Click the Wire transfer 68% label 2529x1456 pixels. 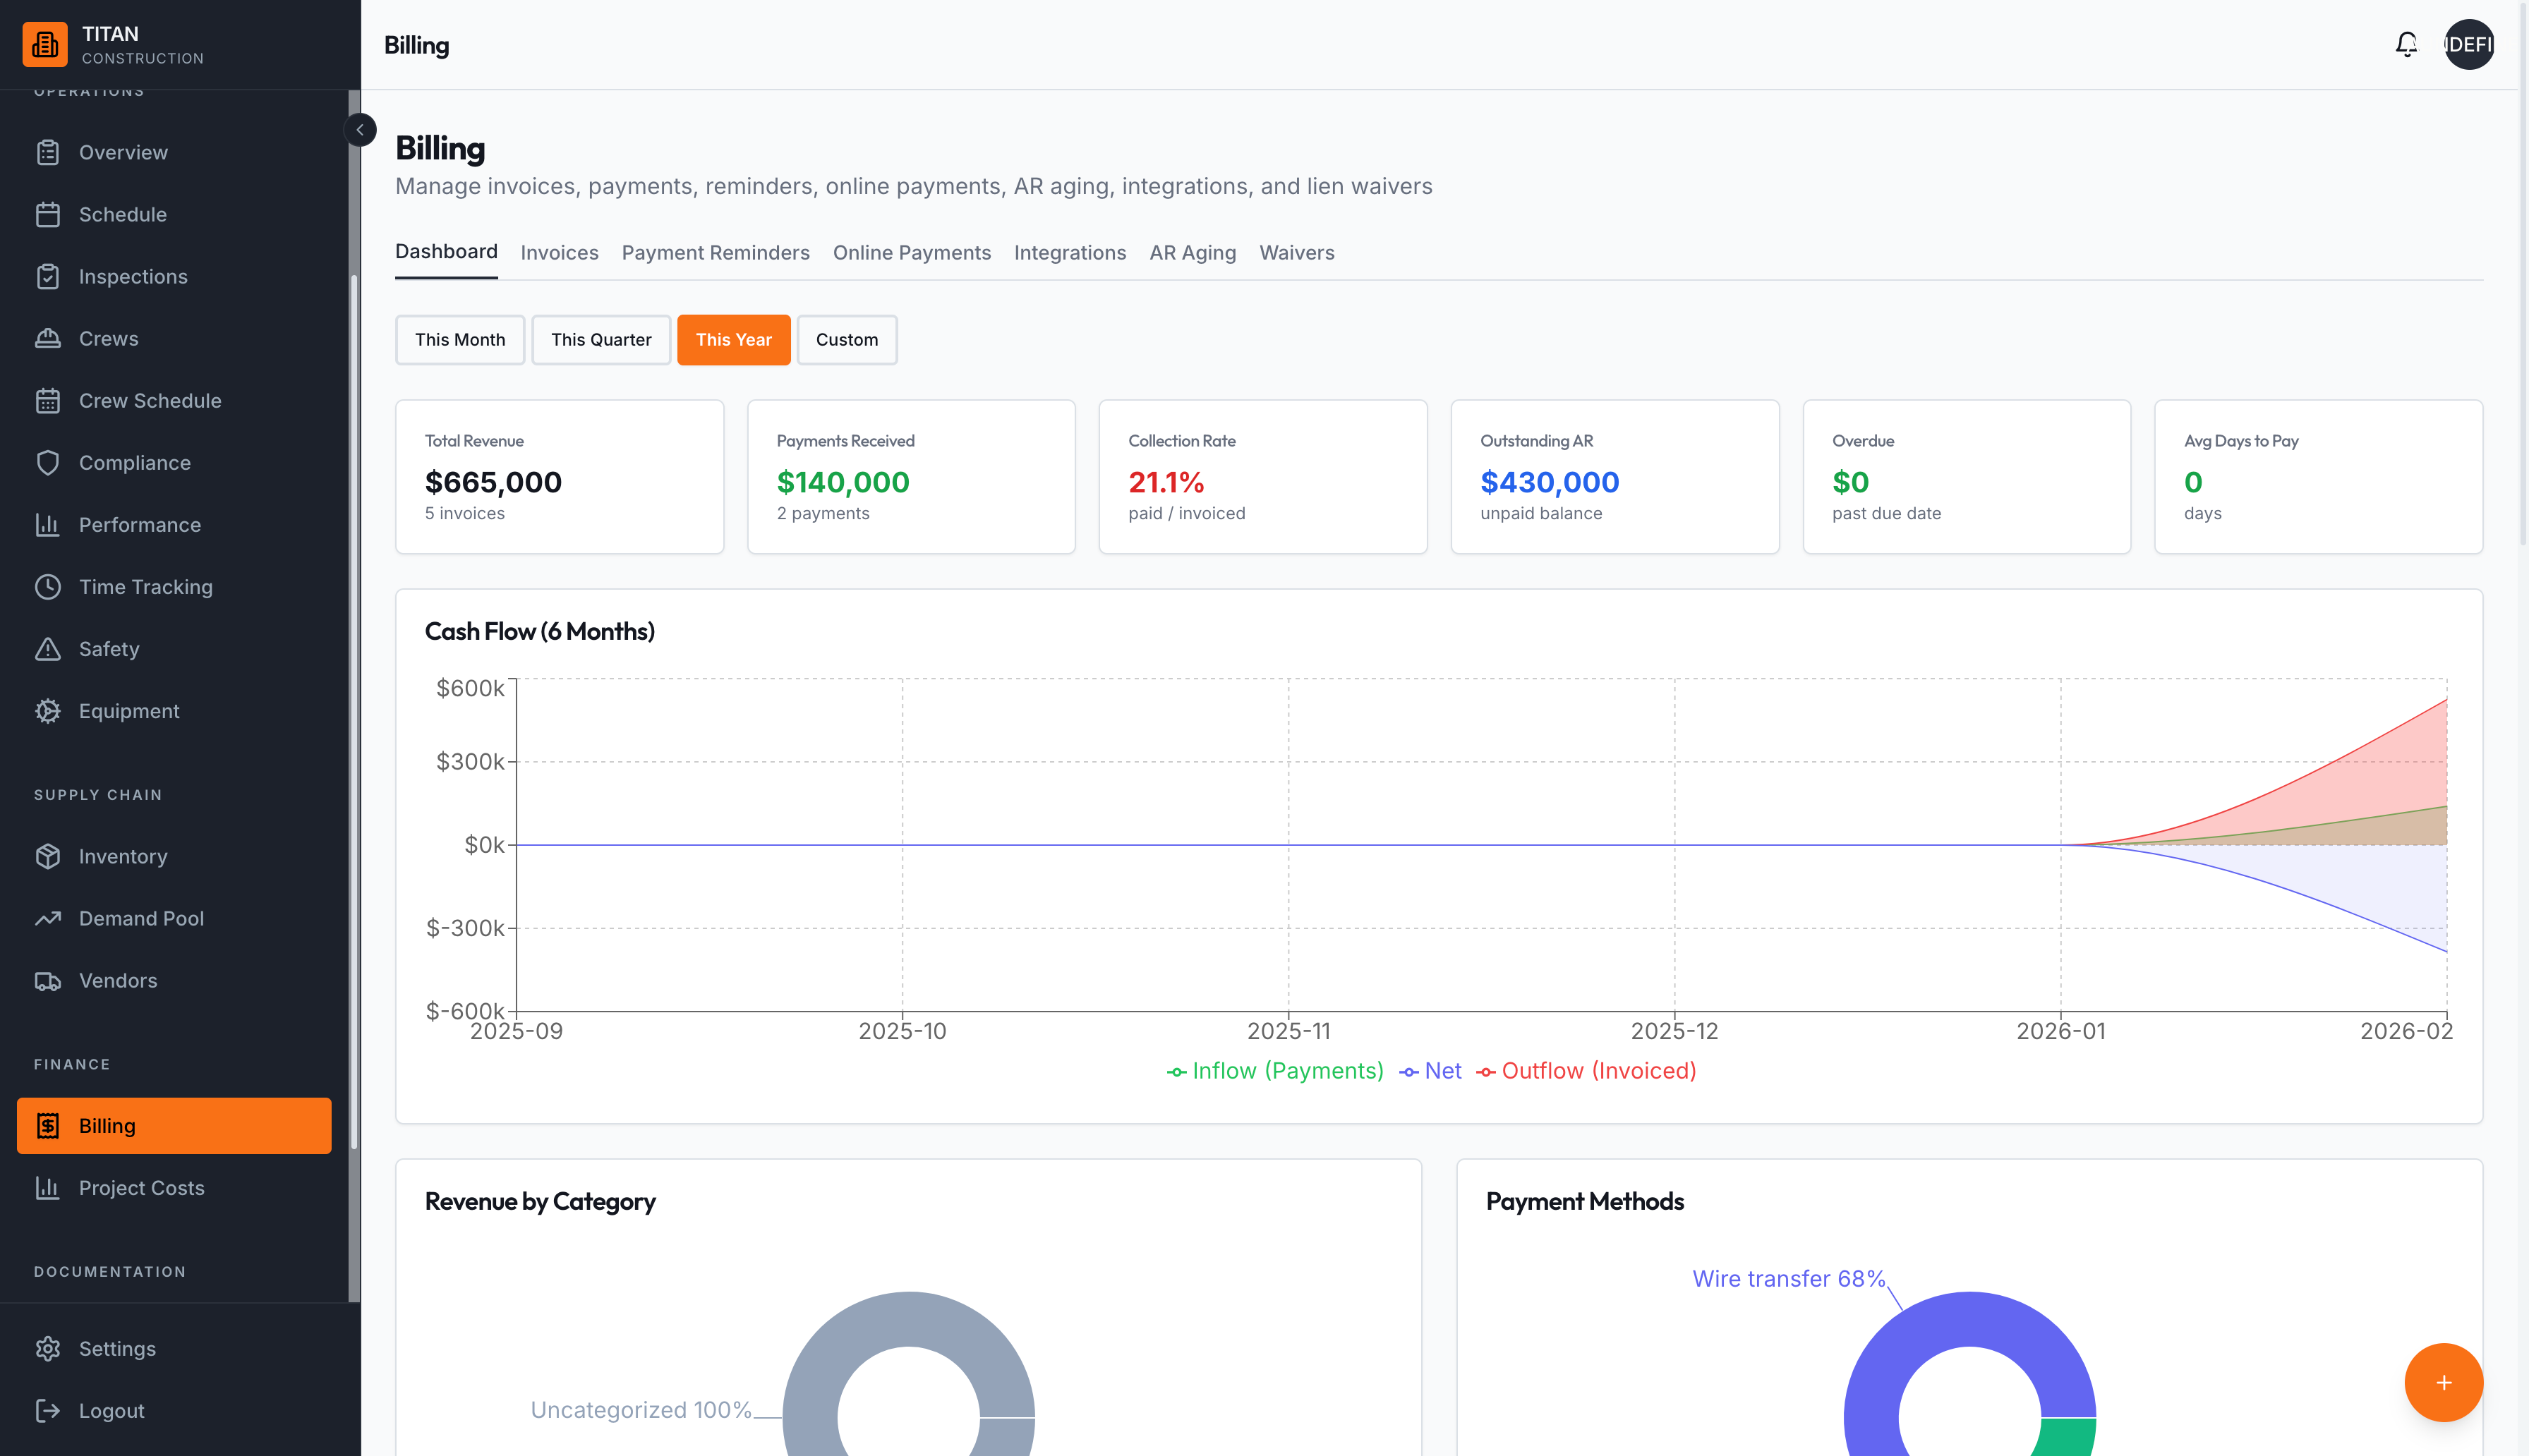coord(1788,1279)
